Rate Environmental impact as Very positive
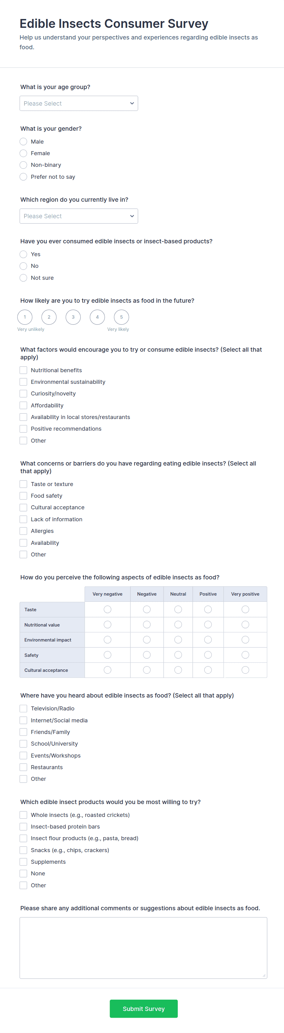Screen dimensions: 284x1033 pyautogui.click(x=246, y=640)
